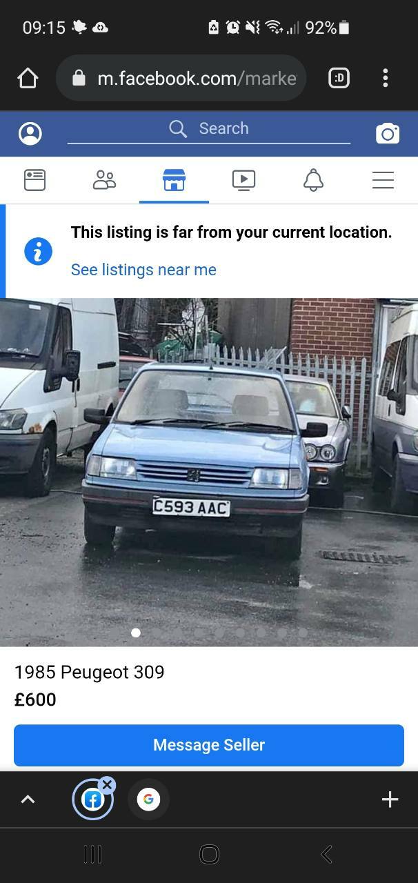View the Peugeot 309 photo
Viewport: 418px width, 883px height.
(x=209, y=472)
